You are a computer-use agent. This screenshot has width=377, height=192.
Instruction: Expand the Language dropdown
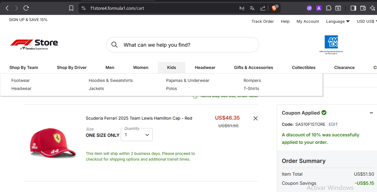click(x=338, y=22)
